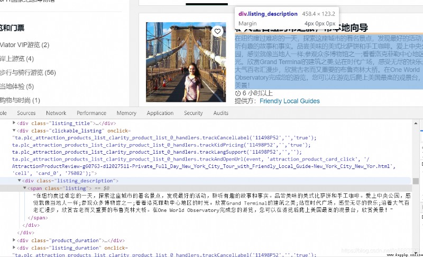Filter by 岸上游览 (4)
The width and height of the screenshot is (423, 257).
coord(17,59)
